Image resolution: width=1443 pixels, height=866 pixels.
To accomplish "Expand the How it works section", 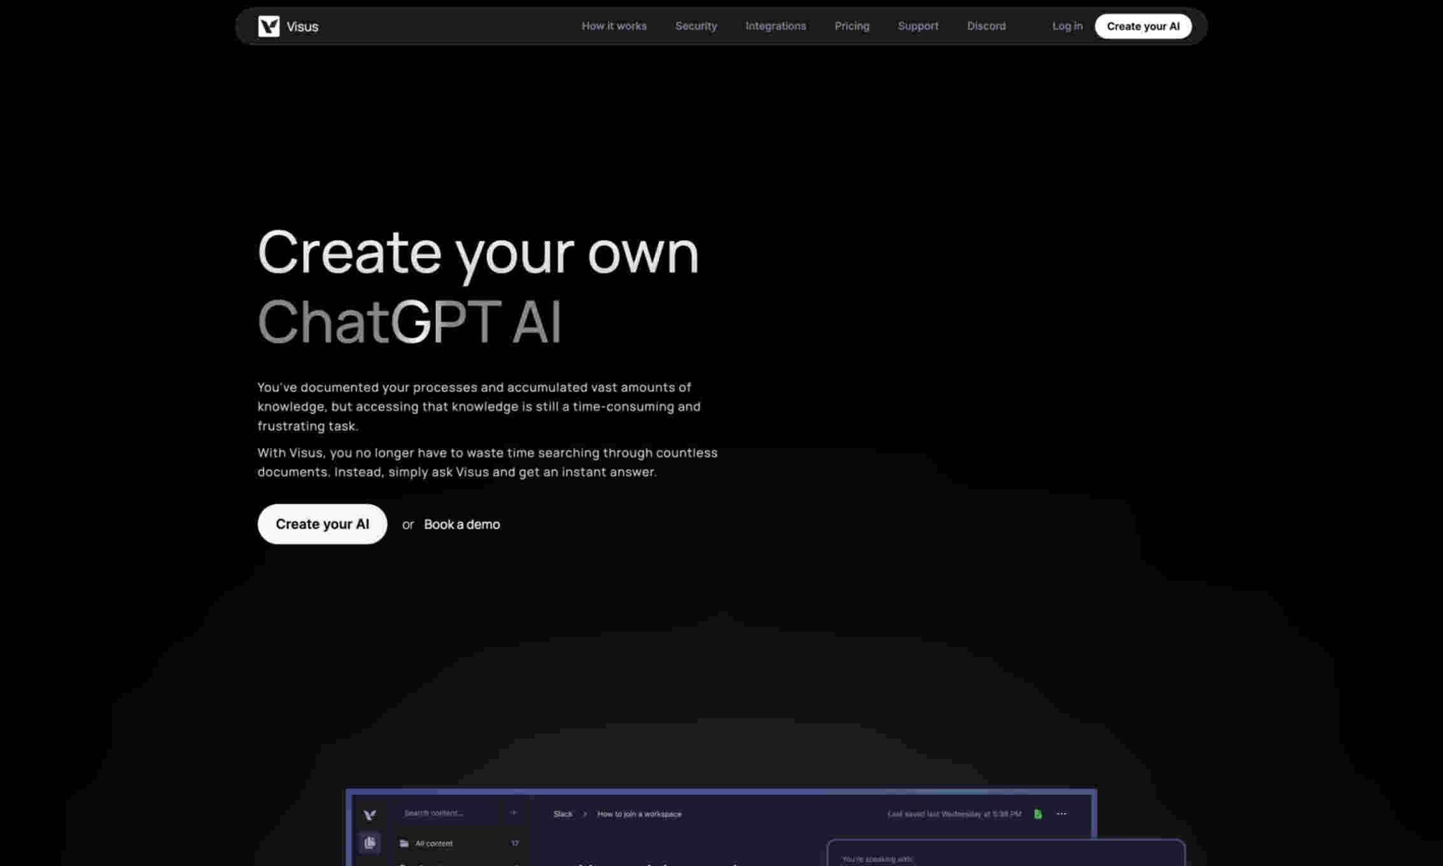I will (x=614, y=25).
